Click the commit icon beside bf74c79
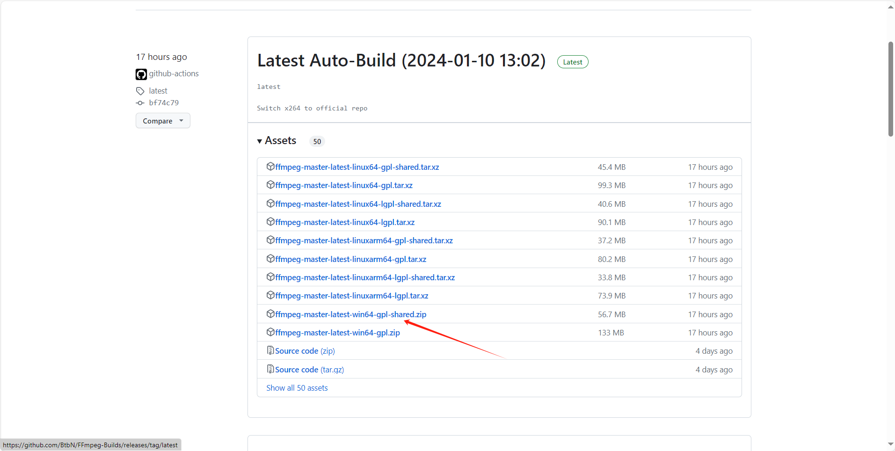895x451 pixels. click(140, 103)
